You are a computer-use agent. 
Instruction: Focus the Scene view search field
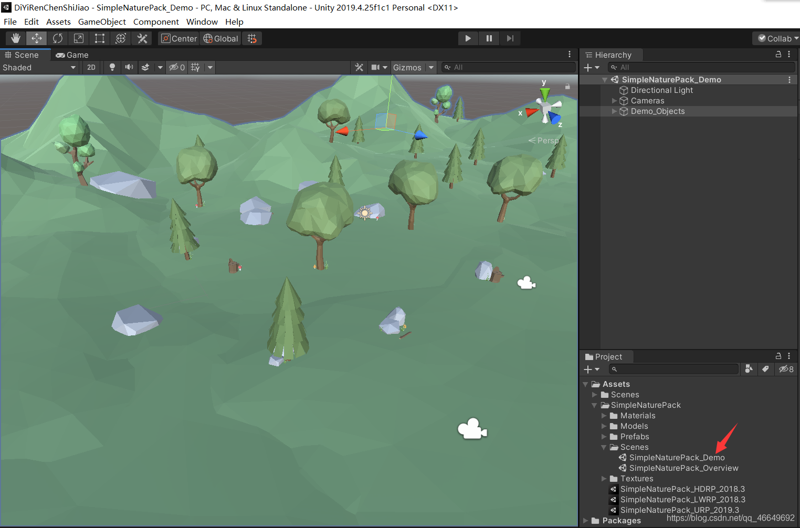[x=508, y=67]
